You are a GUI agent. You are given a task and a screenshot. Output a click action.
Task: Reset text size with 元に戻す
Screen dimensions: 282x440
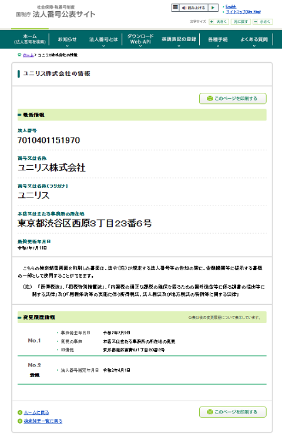(x=241, y=22)
